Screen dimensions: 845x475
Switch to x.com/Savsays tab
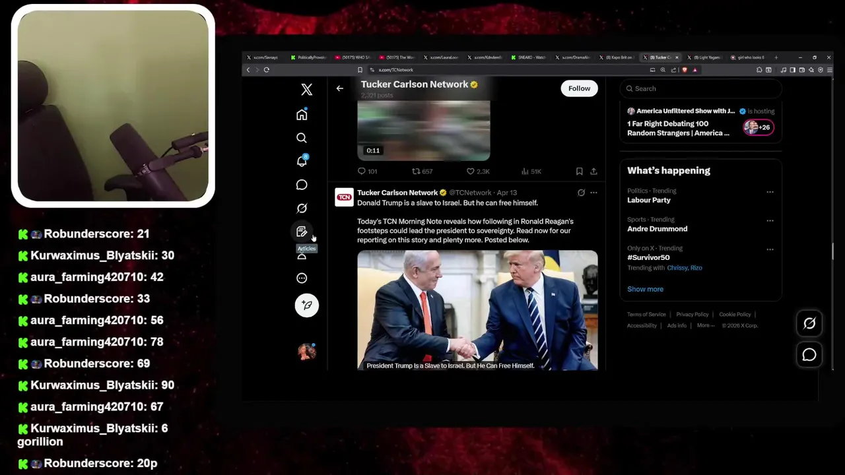[x=265, y=57]
